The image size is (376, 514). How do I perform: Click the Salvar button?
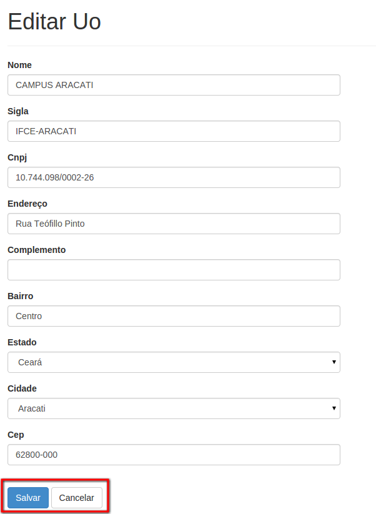pyautogui.click(x=28, y=497)
